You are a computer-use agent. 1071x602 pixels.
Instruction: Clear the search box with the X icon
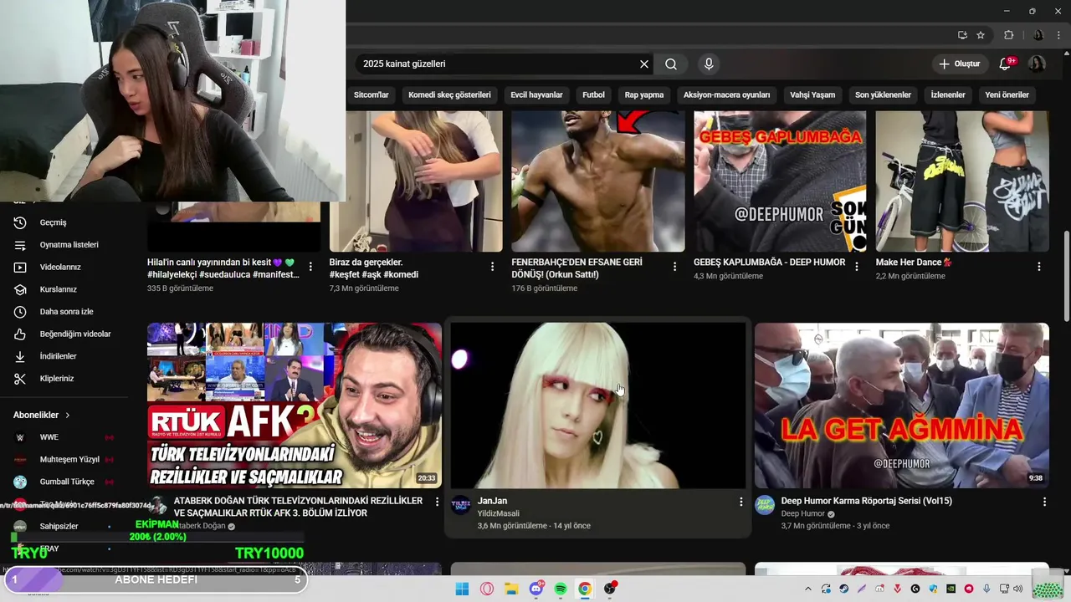coord(644,64)
